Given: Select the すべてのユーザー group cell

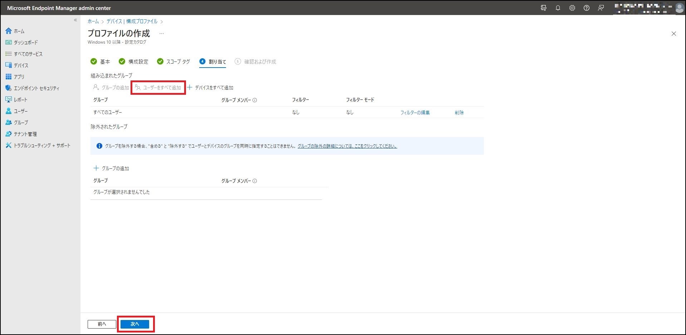Looking at the screenshot, I should coord(108,112).
